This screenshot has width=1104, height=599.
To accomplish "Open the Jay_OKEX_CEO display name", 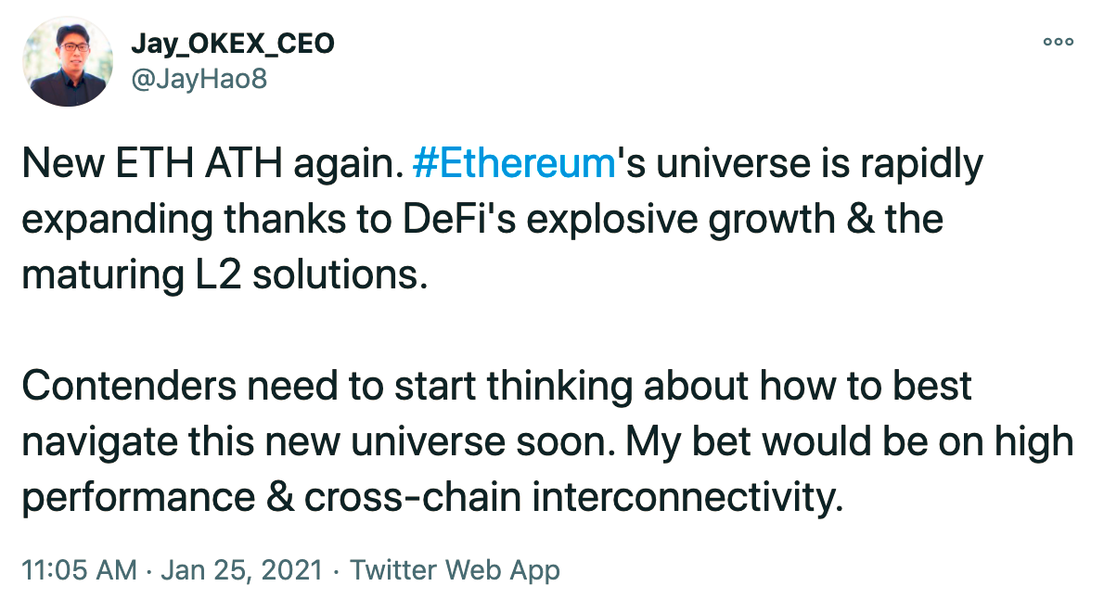I will point(233,44).
